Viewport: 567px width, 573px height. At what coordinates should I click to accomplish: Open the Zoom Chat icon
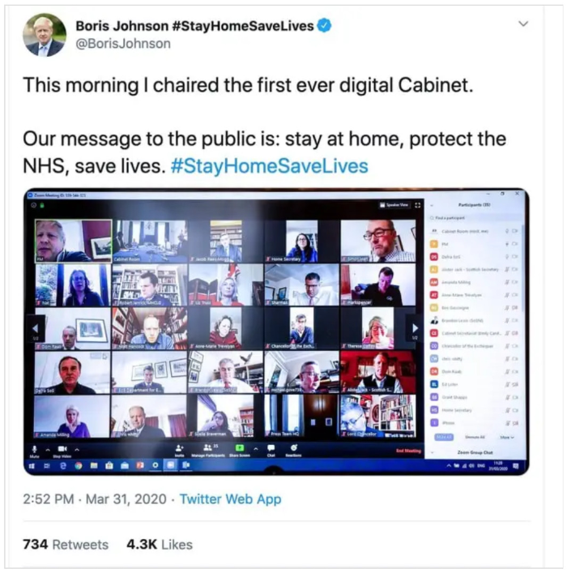pos(271,447)
